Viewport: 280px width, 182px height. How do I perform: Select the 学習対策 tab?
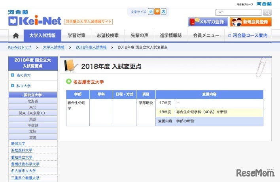click(x=76, y=36)
